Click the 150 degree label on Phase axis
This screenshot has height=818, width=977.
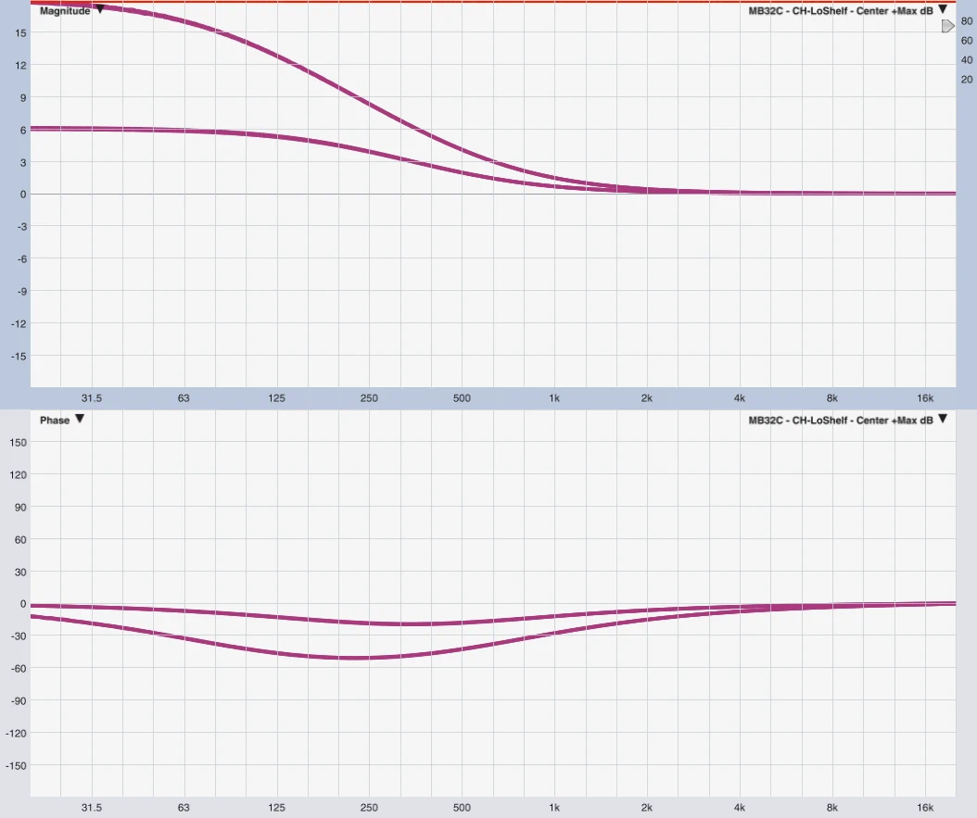coord(19,442)
